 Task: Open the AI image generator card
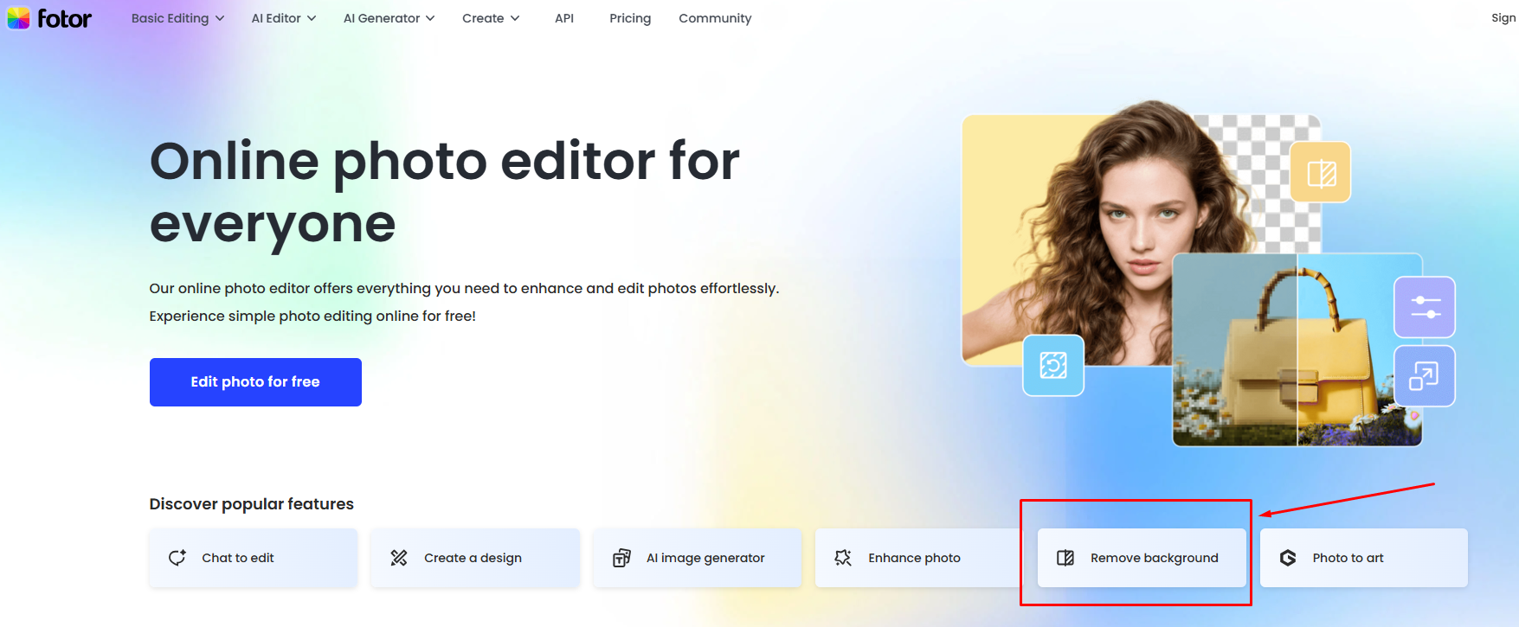(x=698, y=558)
